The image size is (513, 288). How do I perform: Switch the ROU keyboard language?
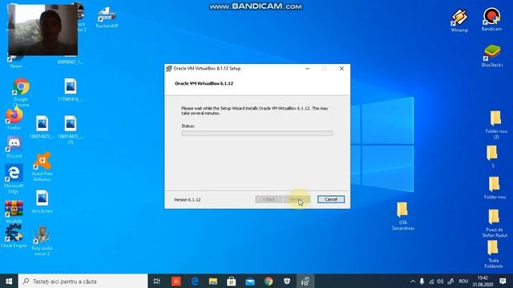[463, 281]
